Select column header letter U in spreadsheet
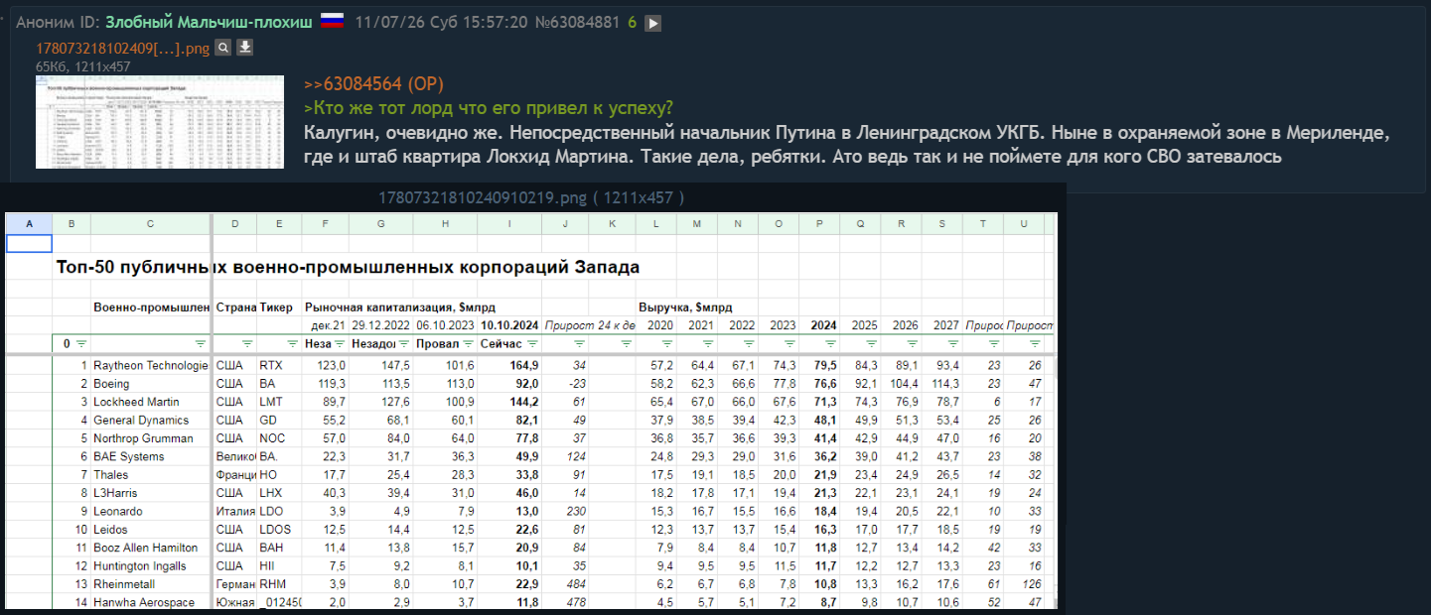This screenshot has width=1431, height=615. tap(1024, 224)
